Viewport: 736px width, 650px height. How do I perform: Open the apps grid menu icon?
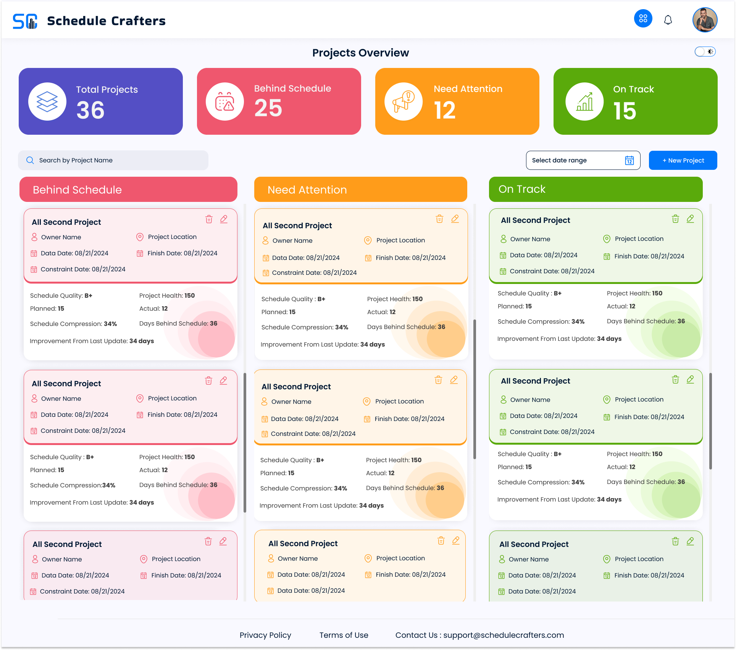(643, 19)
